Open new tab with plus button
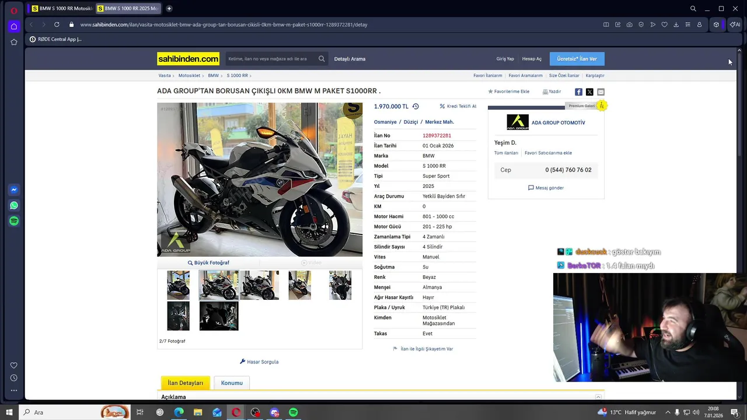 169,9
